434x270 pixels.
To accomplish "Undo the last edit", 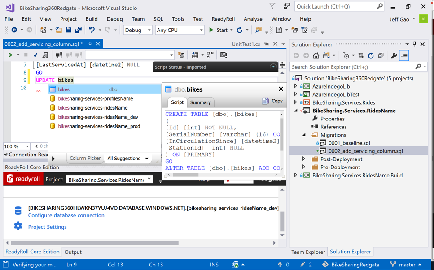I will [92, 30].
